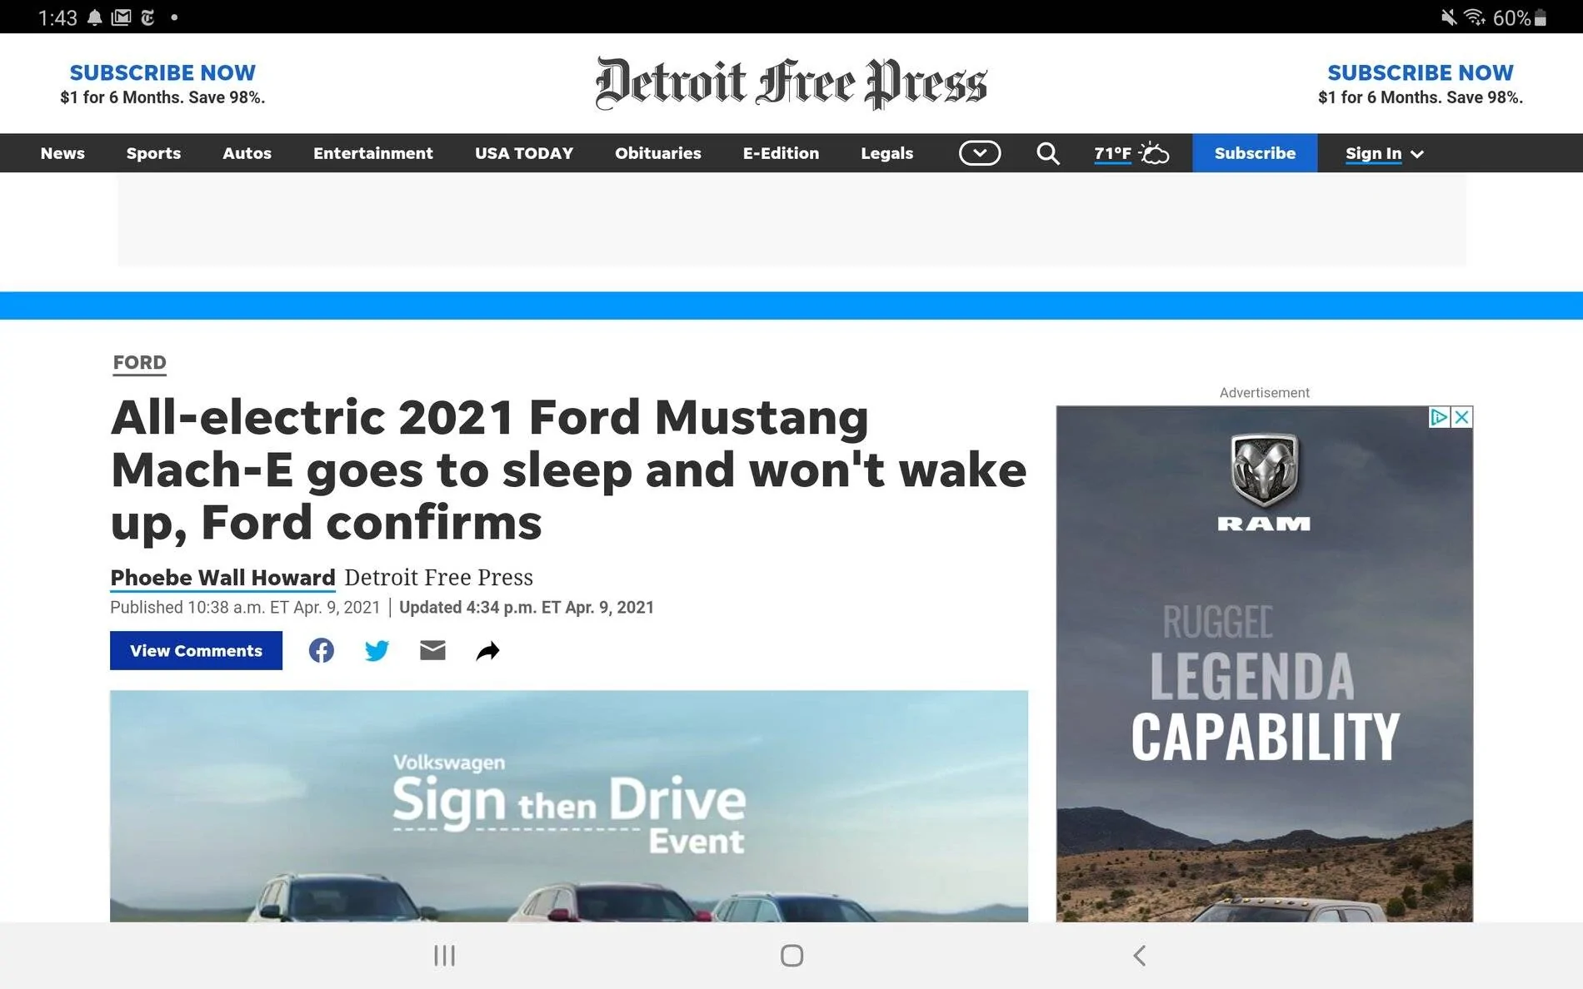This screenshot has width=1583, height=989.
Task: Open the Detroit Free Press homepage logo
Action: [x=791, y=83]
